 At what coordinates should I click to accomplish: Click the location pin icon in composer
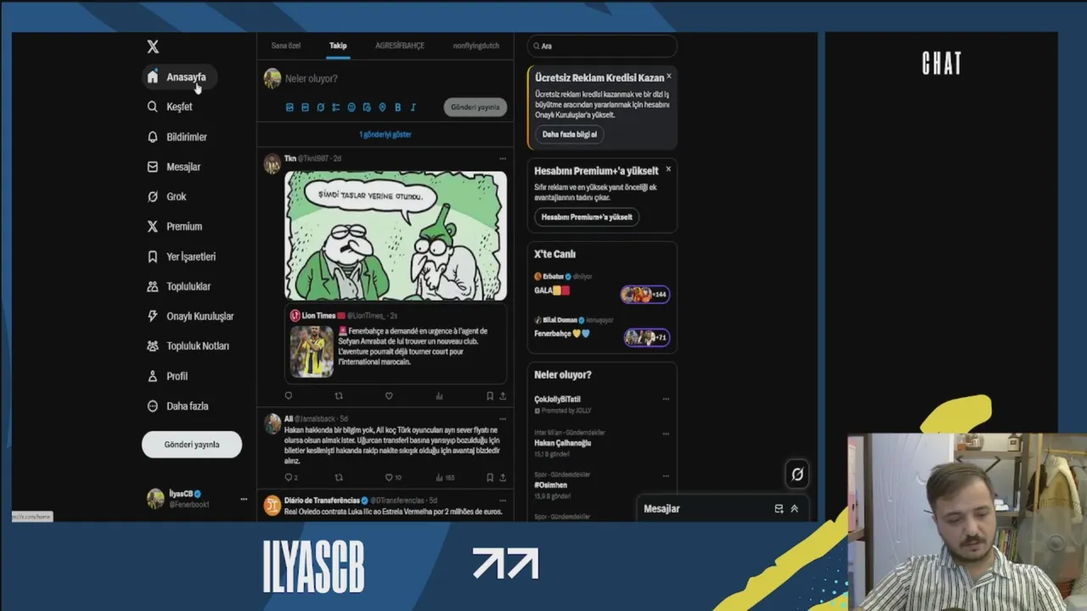[382, 108]
